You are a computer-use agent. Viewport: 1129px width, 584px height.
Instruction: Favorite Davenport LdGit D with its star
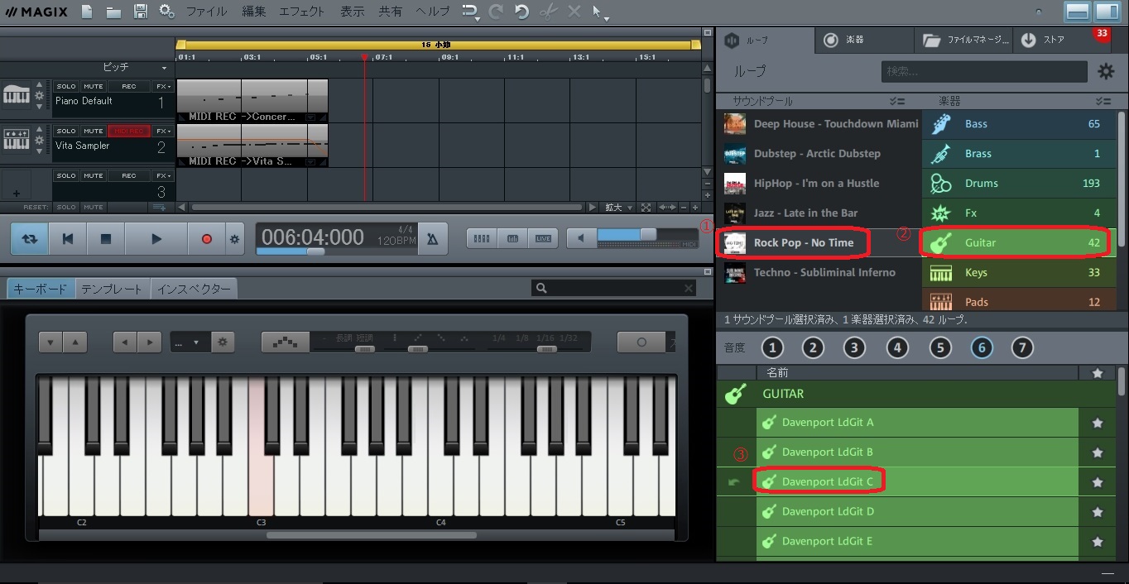[1098, 512]
